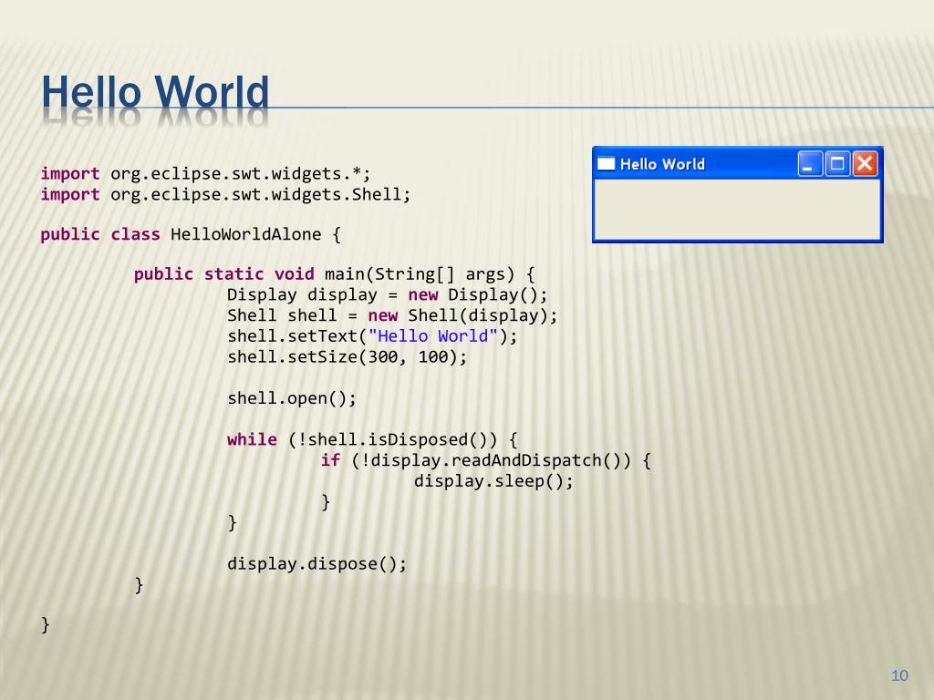Click the Hello World window title text
This screenshot has width=934, height=700.
662,164
